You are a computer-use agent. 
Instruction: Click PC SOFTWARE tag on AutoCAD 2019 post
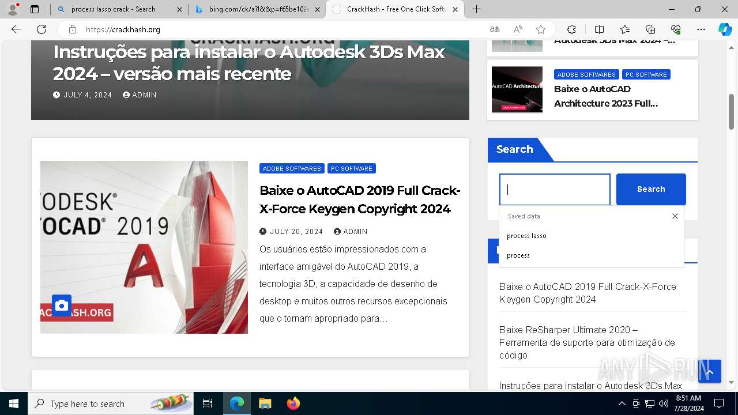click(x=352, y=168)
